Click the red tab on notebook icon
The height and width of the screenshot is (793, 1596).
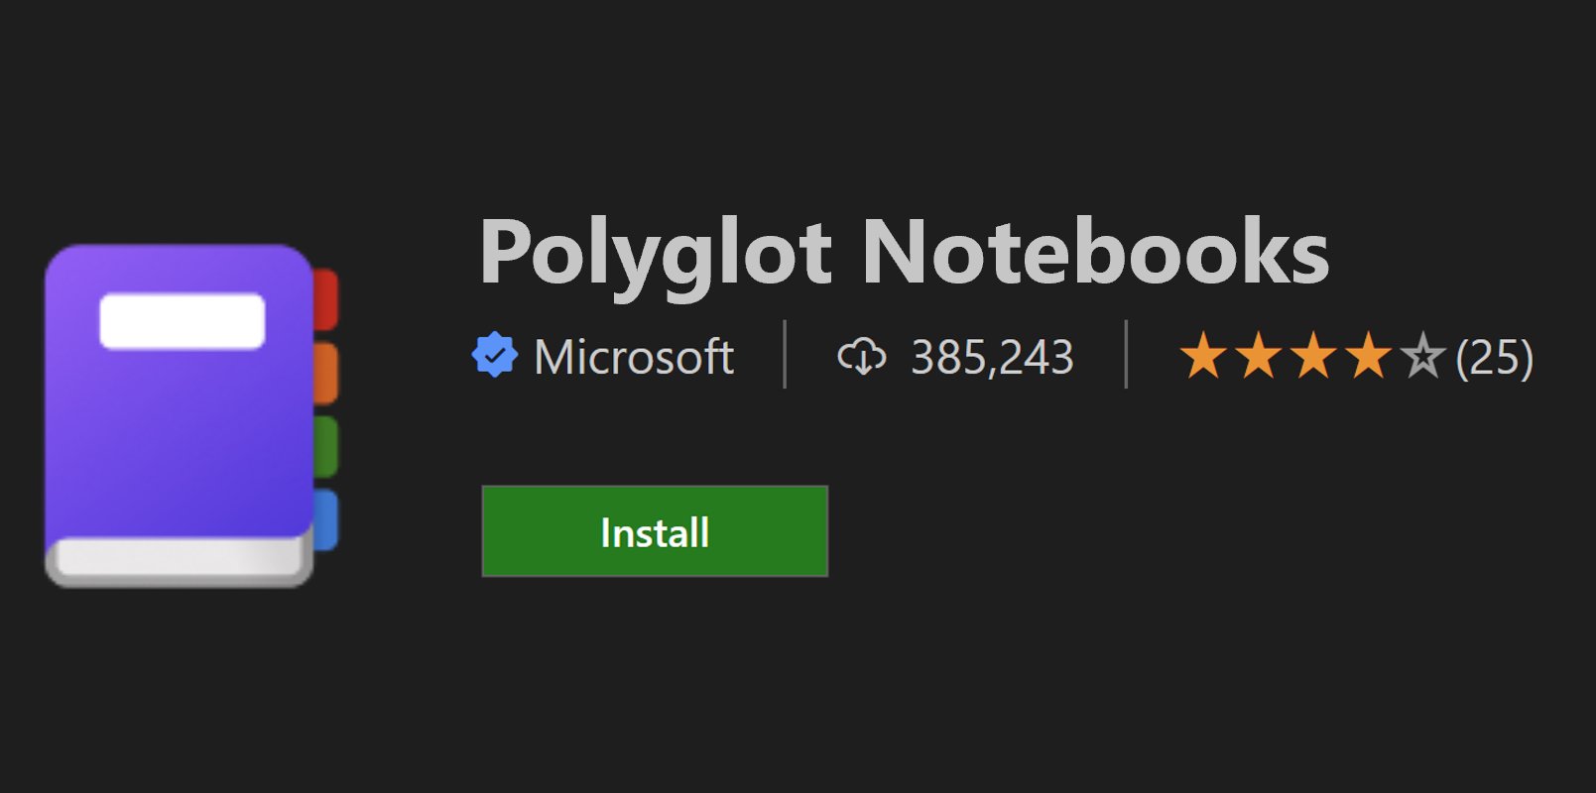pyautogui.click(x=326, y=299)
